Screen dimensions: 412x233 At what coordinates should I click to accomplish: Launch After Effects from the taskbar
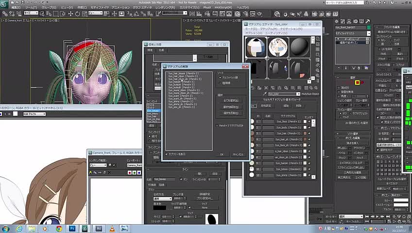click(x=99, y=228)
